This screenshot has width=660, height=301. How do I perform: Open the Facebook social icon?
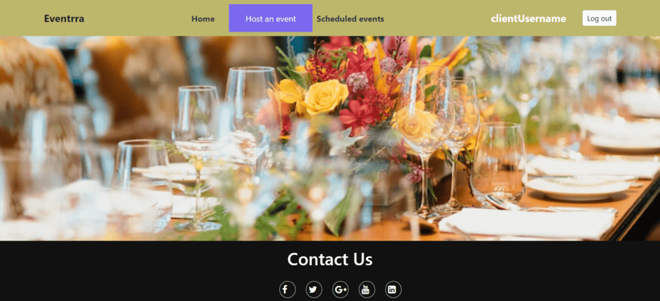(287, 289)
